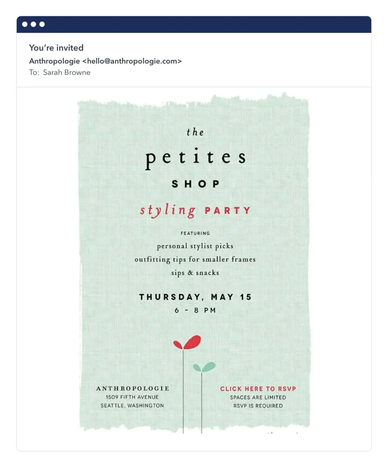Click the middle white dot in title bar
Image resolution: width=388 pixels, height=467 pixels.
(33, 24)
